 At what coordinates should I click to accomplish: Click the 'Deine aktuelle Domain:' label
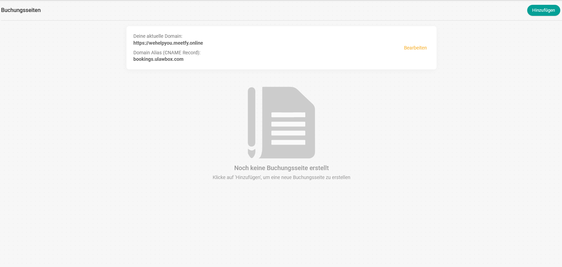(158, 36)
